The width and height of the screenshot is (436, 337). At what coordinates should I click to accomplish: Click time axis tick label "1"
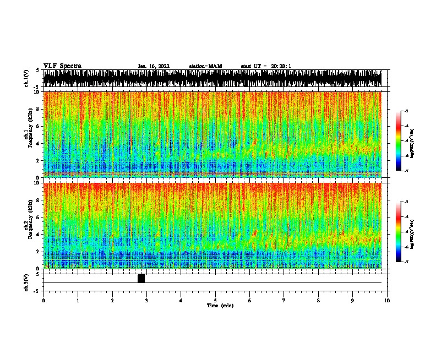coord(78,301)
